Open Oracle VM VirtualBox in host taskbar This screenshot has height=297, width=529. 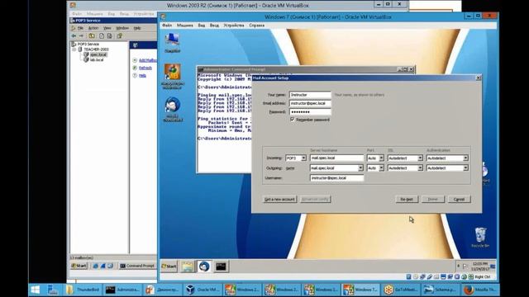point(203,290)
